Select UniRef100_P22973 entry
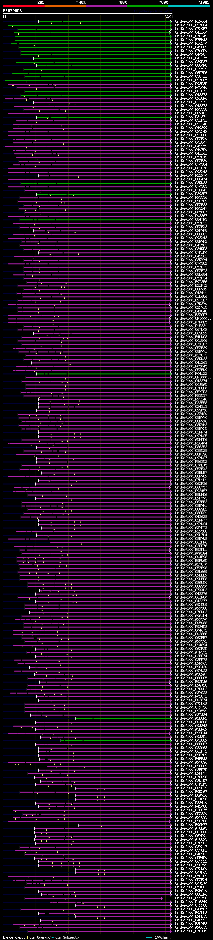Screen dimensions: 213x940 (191, 102)
